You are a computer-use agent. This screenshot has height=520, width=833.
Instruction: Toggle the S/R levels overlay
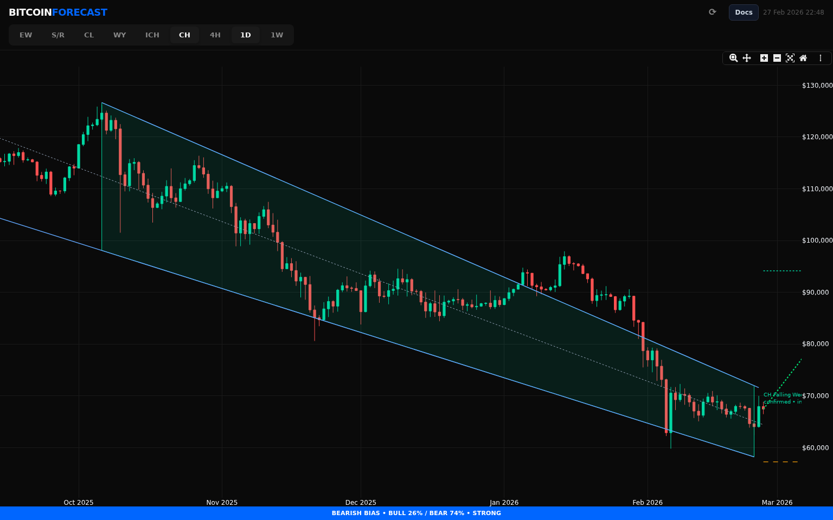coord(58,35)
